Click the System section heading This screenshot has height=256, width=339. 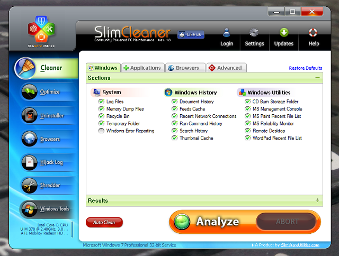[x=112, y=92]
